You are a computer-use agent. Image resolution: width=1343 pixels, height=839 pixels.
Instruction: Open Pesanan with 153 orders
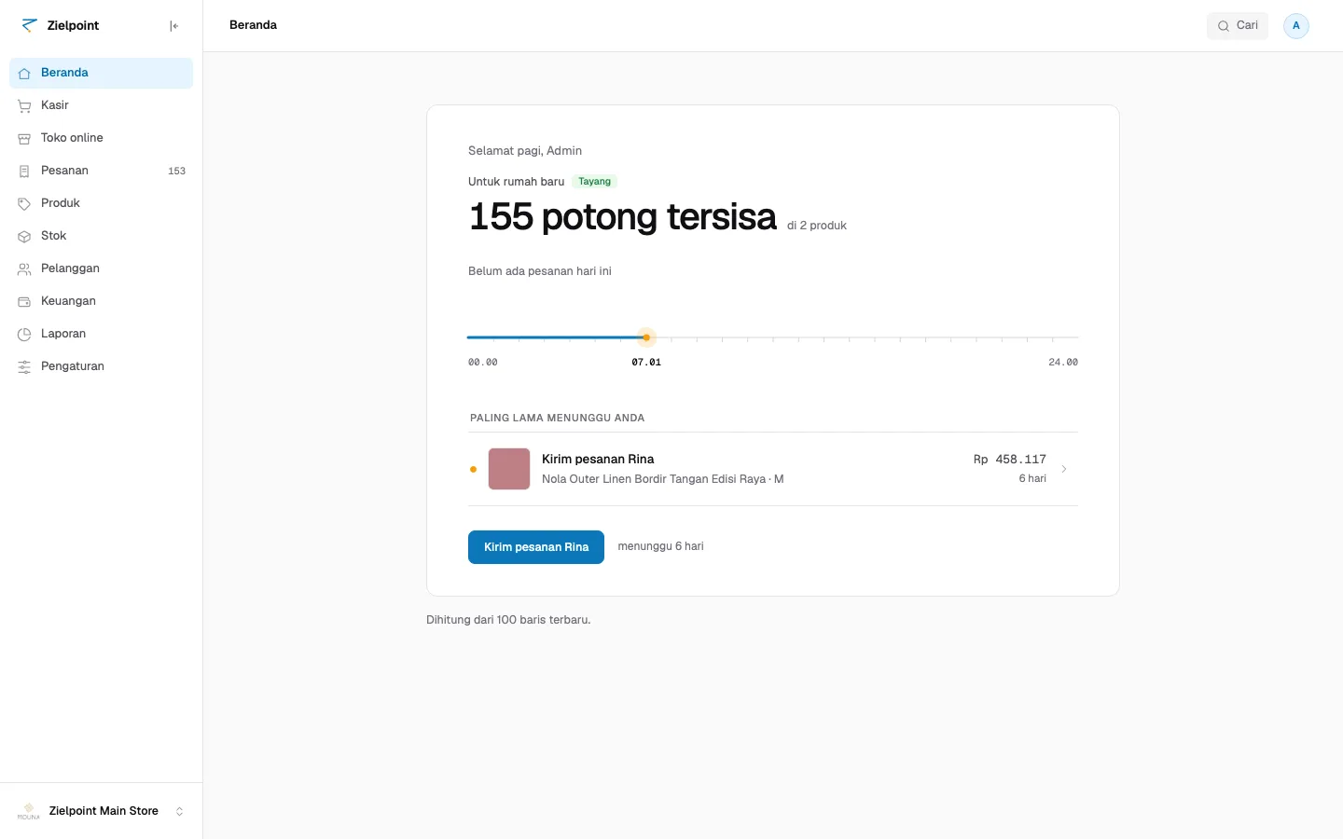point(101,171)
